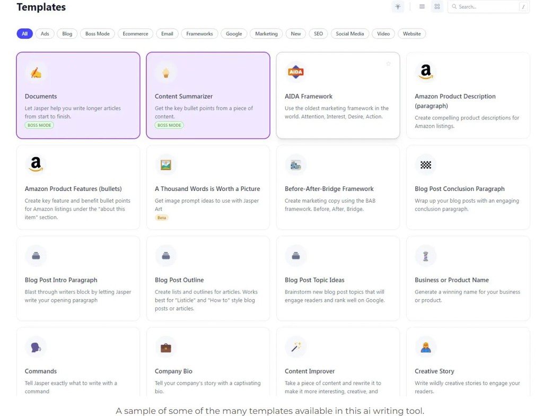Open the Content Summarizer template

point(208,96)
